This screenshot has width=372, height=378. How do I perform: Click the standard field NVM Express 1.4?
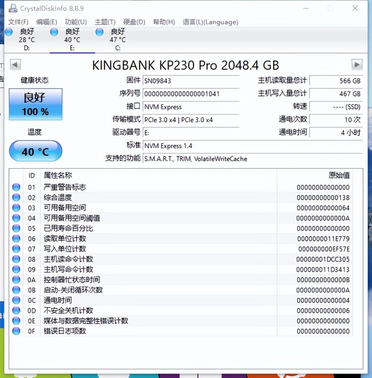tap(253, 146)
